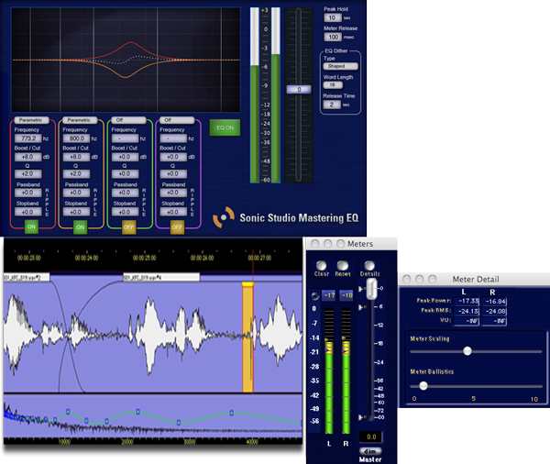Click the small round icon beside -17 readout
This screenshot has width=550, height=464.
click(315, 295)
